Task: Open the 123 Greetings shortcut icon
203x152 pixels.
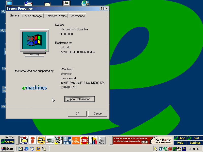Action: (x=24, y=140)
